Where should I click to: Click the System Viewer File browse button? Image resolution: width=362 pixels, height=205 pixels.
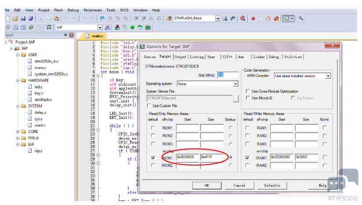pos(235,99)
